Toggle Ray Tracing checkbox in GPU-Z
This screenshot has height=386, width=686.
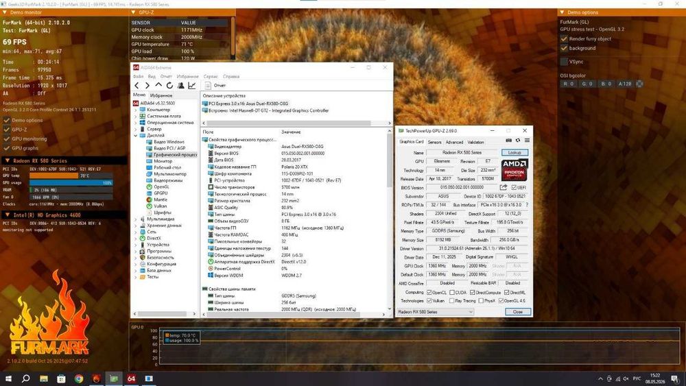[x=452, y=301]
